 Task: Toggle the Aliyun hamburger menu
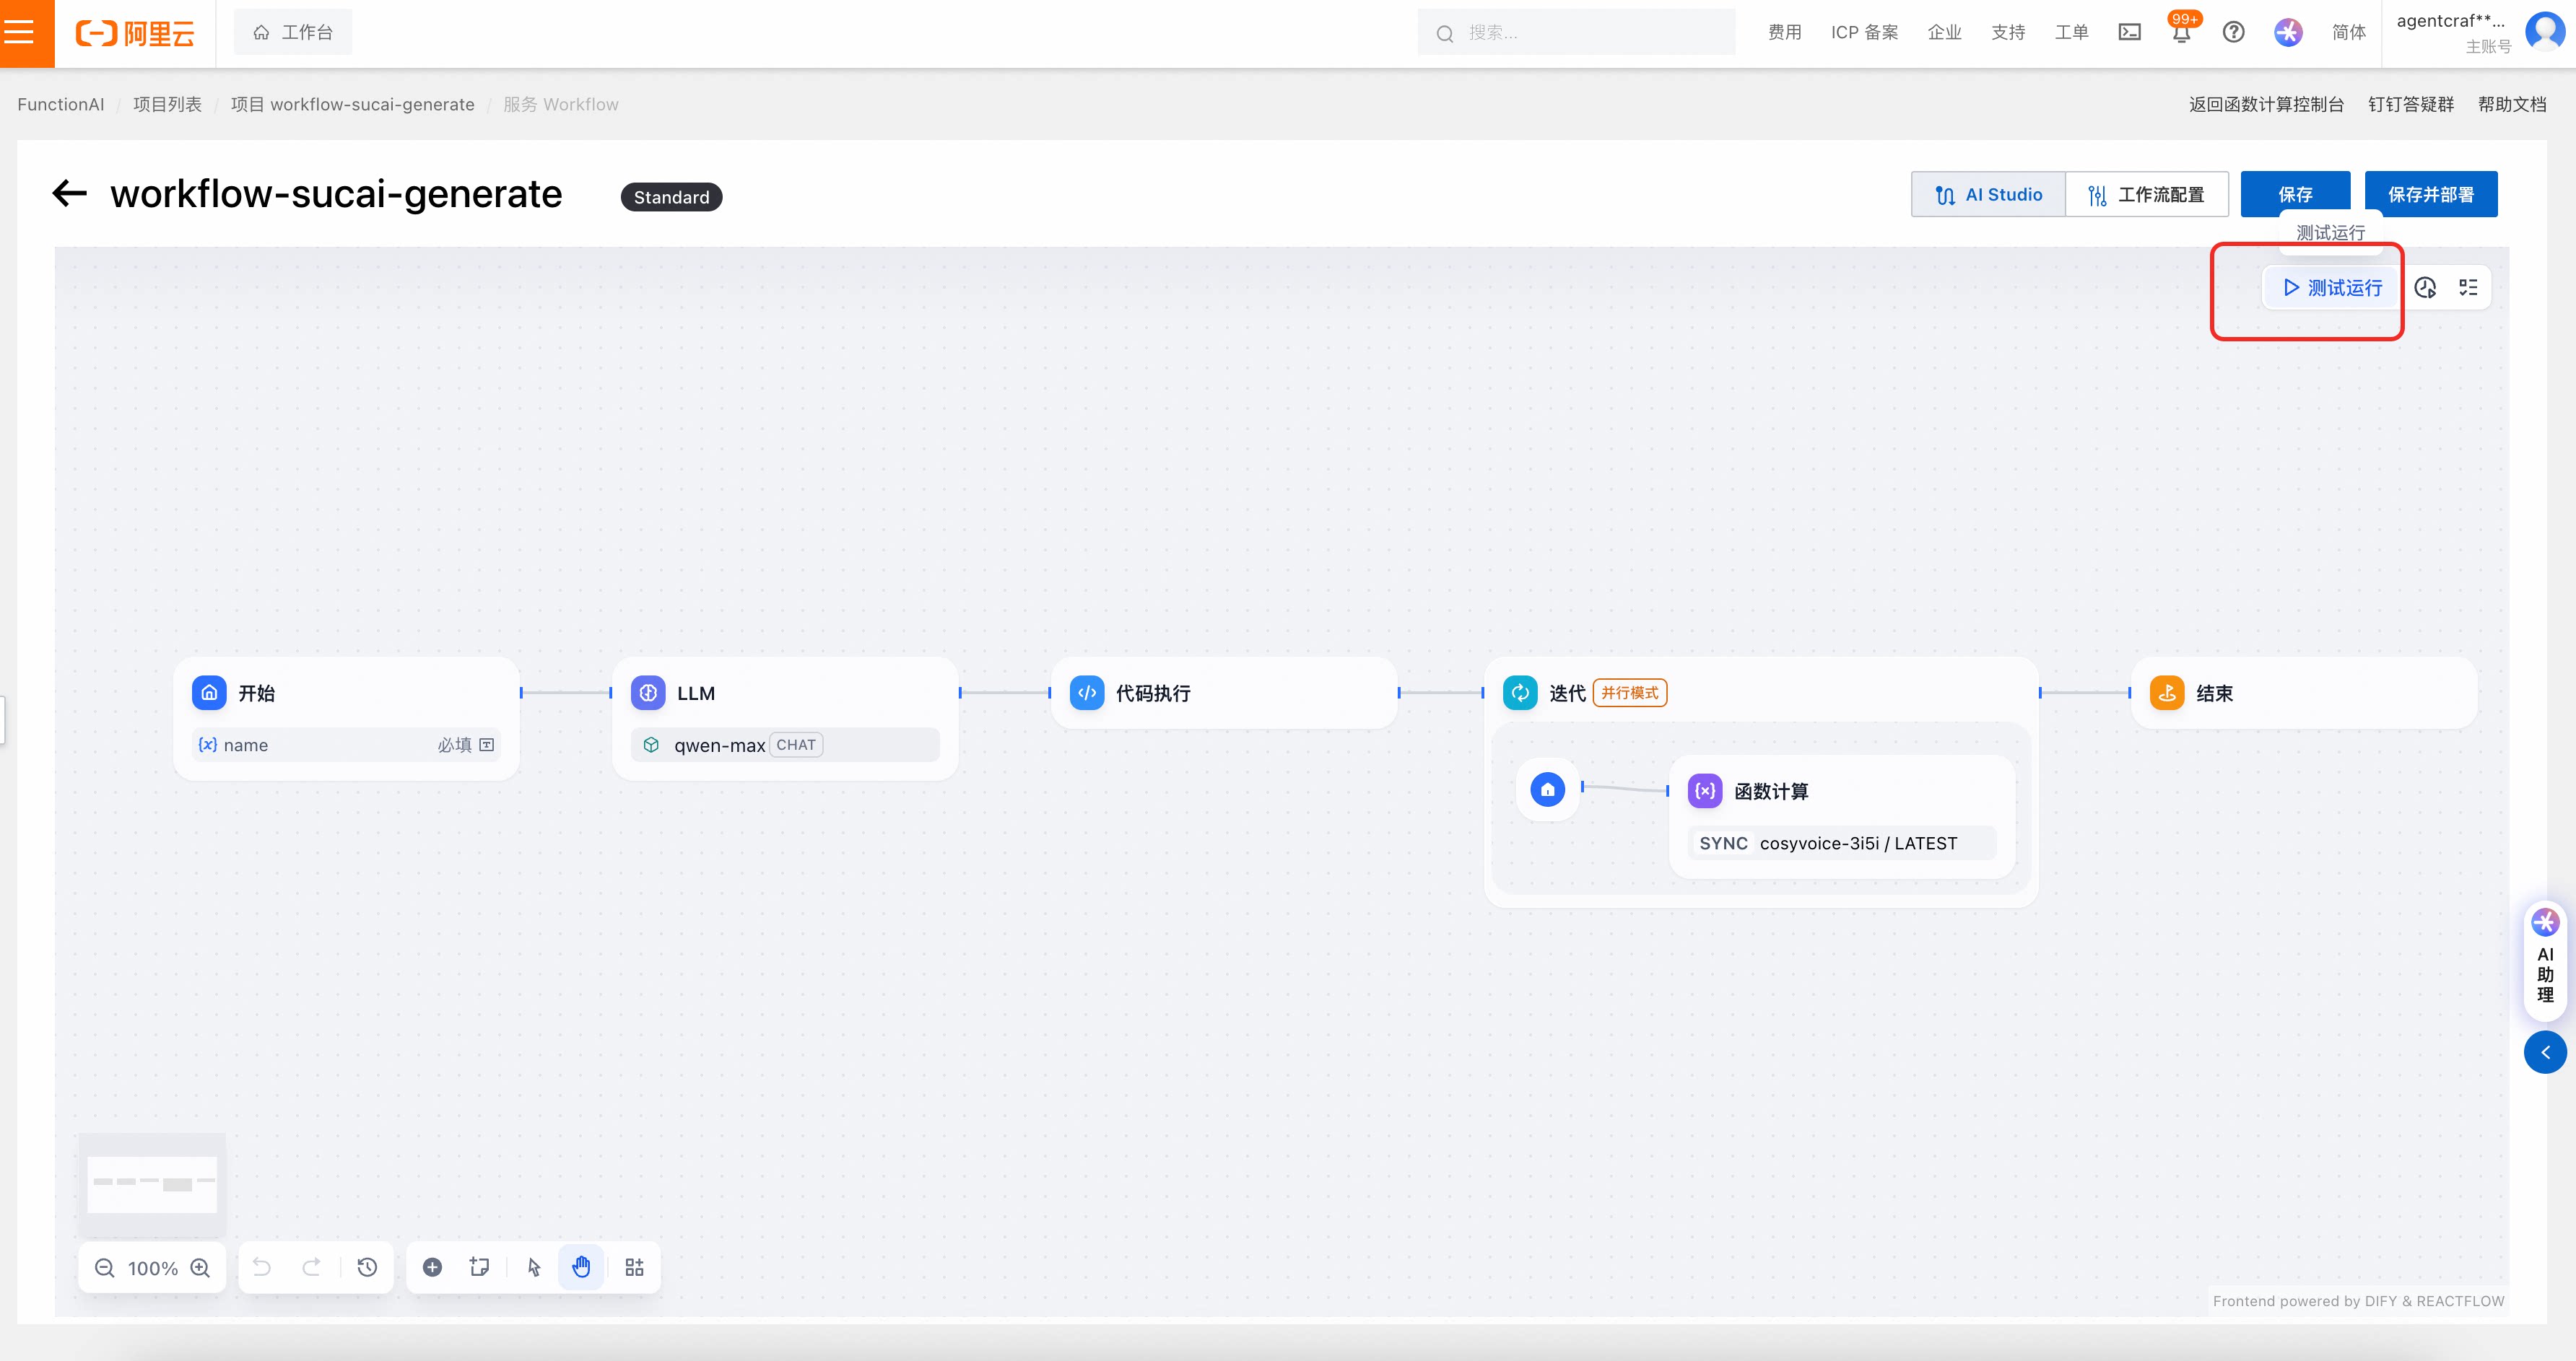(x=20, y=32)
